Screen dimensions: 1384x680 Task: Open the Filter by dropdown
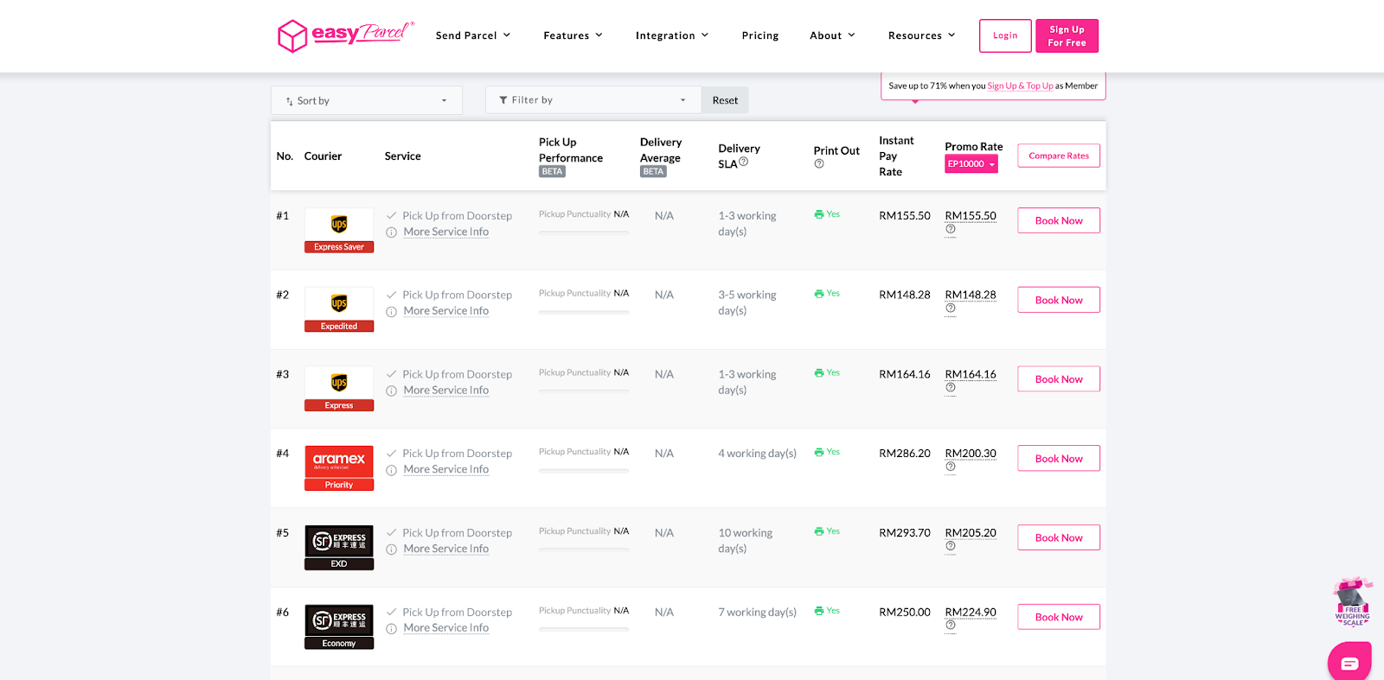[x=593, y=100]
